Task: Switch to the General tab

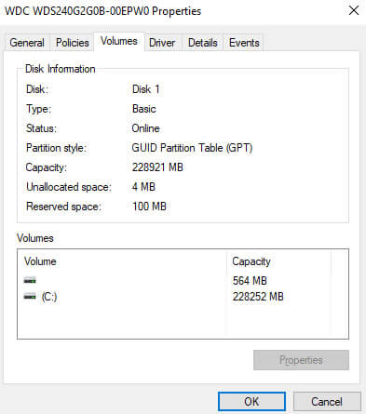Action: coord(27,43)
